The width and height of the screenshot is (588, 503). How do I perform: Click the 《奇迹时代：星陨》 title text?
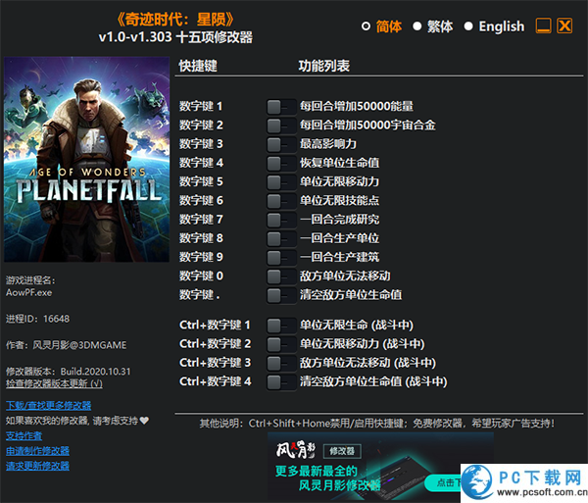(x=175, y=20)
